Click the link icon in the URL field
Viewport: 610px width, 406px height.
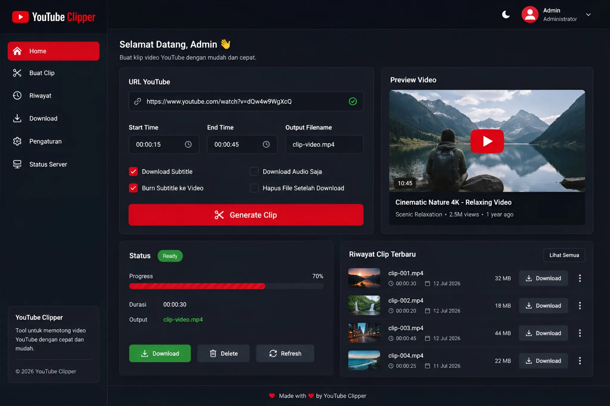(x=137, y=101)
